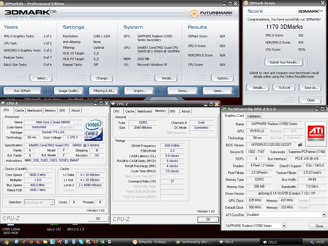Switch to the Validation tab in GPU-Z
Image resolution: width=328 pixels, height=246 pixels.
(x=253, y=116)
